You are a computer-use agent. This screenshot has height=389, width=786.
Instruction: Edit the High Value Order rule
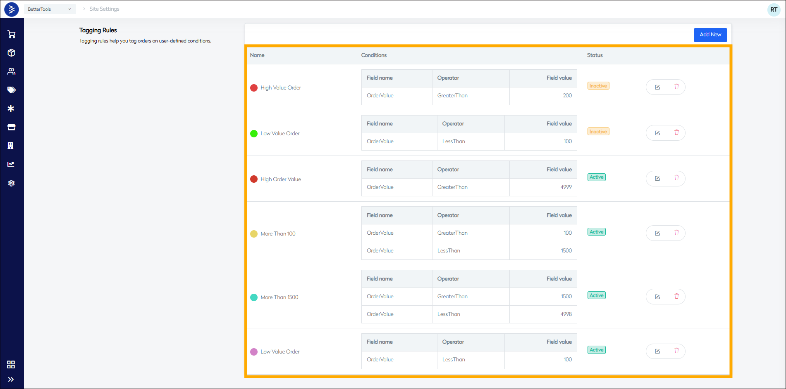657,87
